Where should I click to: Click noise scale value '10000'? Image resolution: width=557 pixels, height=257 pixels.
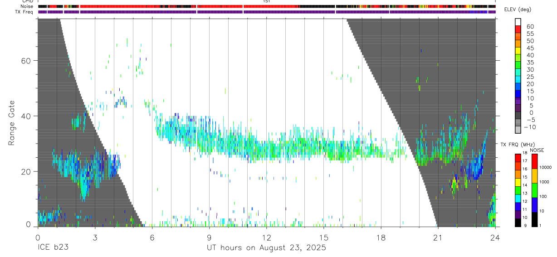coord(545,167)
